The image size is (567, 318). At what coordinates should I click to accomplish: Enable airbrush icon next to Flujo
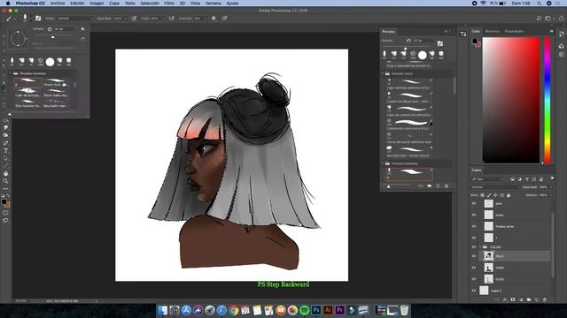coord(171,18)
